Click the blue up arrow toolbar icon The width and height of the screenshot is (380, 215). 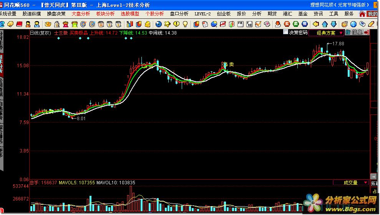[325, 24]
